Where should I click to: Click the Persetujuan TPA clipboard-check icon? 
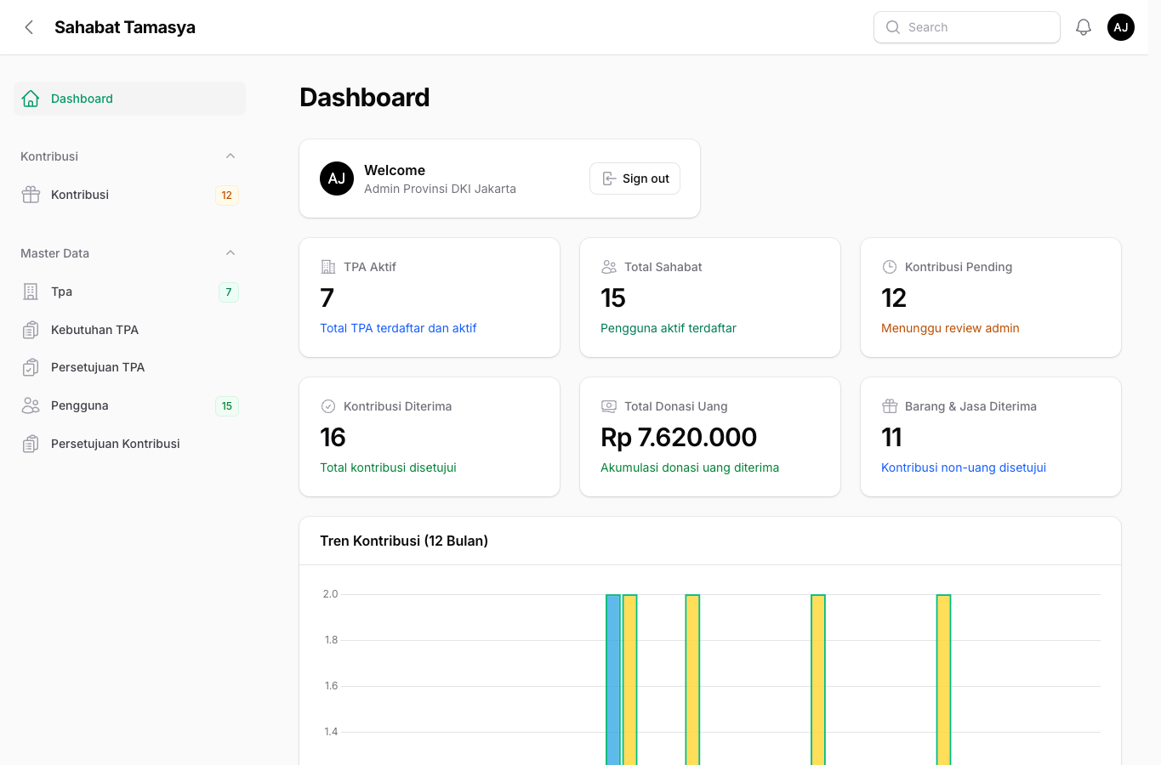31,367
